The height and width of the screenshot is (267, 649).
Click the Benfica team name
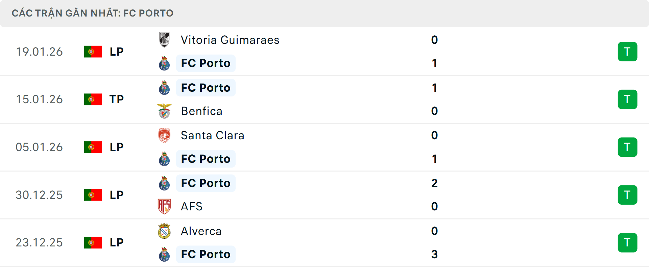tap(201, 111)
